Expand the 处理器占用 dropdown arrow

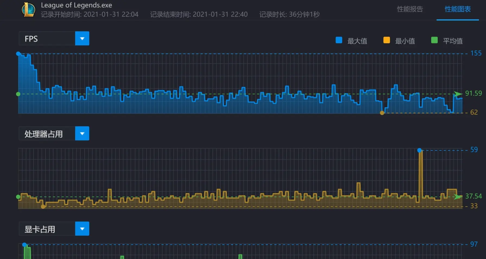82,133
